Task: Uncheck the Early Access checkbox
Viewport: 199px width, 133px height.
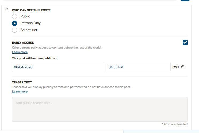Action: point(185,43)
